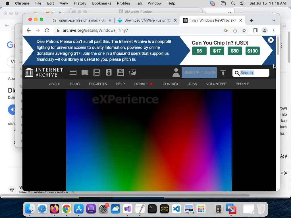The image size is (291, 218).
Task: Choose the $17 donation button
Action: click(217, 51)
